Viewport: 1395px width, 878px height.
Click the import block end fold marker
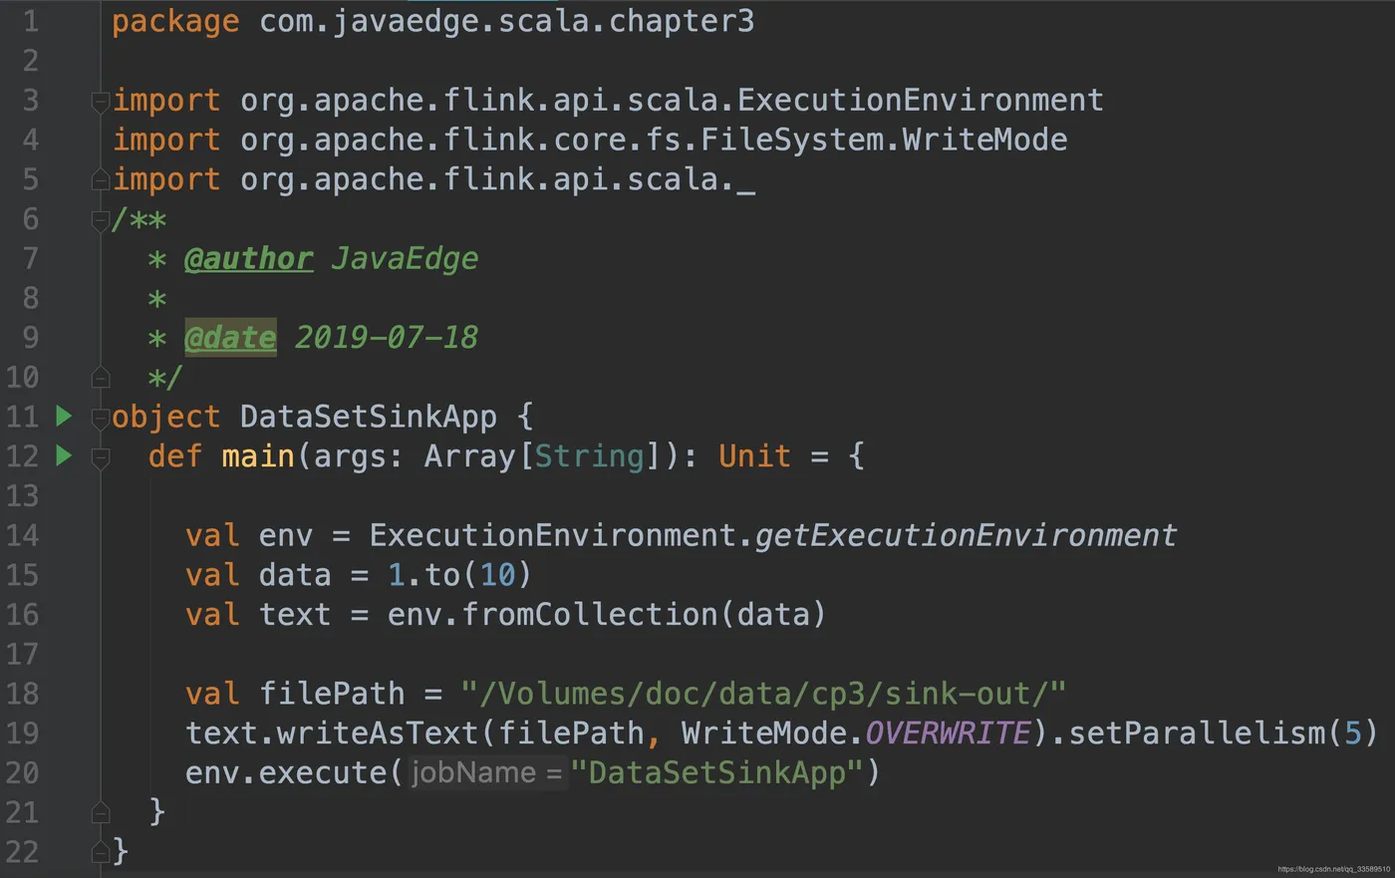point(100,179)
